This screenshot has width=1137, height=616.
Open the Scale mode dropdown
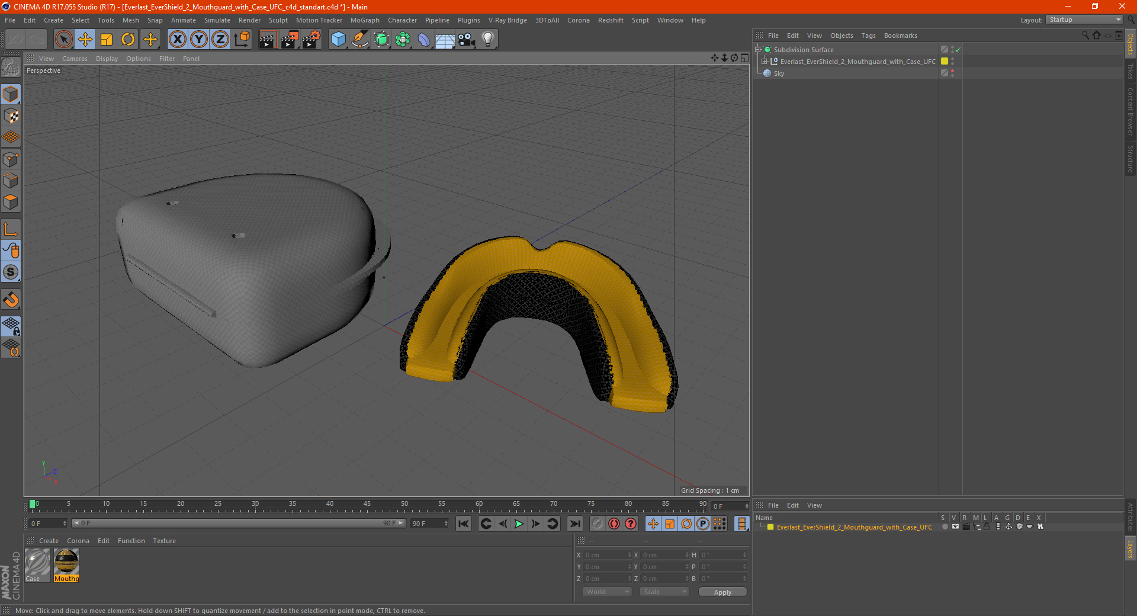tap(664, 592)
